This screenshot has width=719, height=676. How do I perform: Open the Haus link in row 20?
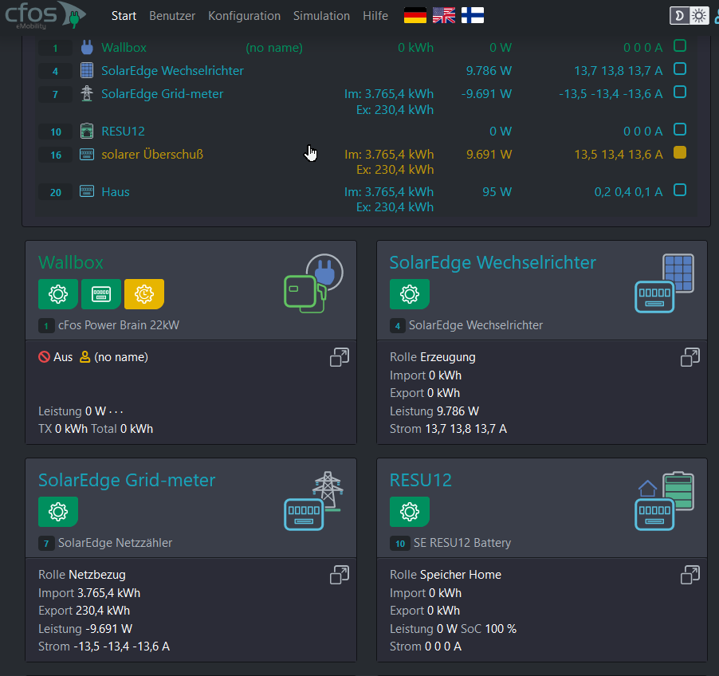point(116,191)
